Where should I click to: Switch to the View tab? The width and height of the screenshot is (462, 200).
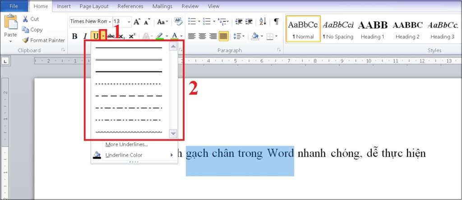pos(213,6)
